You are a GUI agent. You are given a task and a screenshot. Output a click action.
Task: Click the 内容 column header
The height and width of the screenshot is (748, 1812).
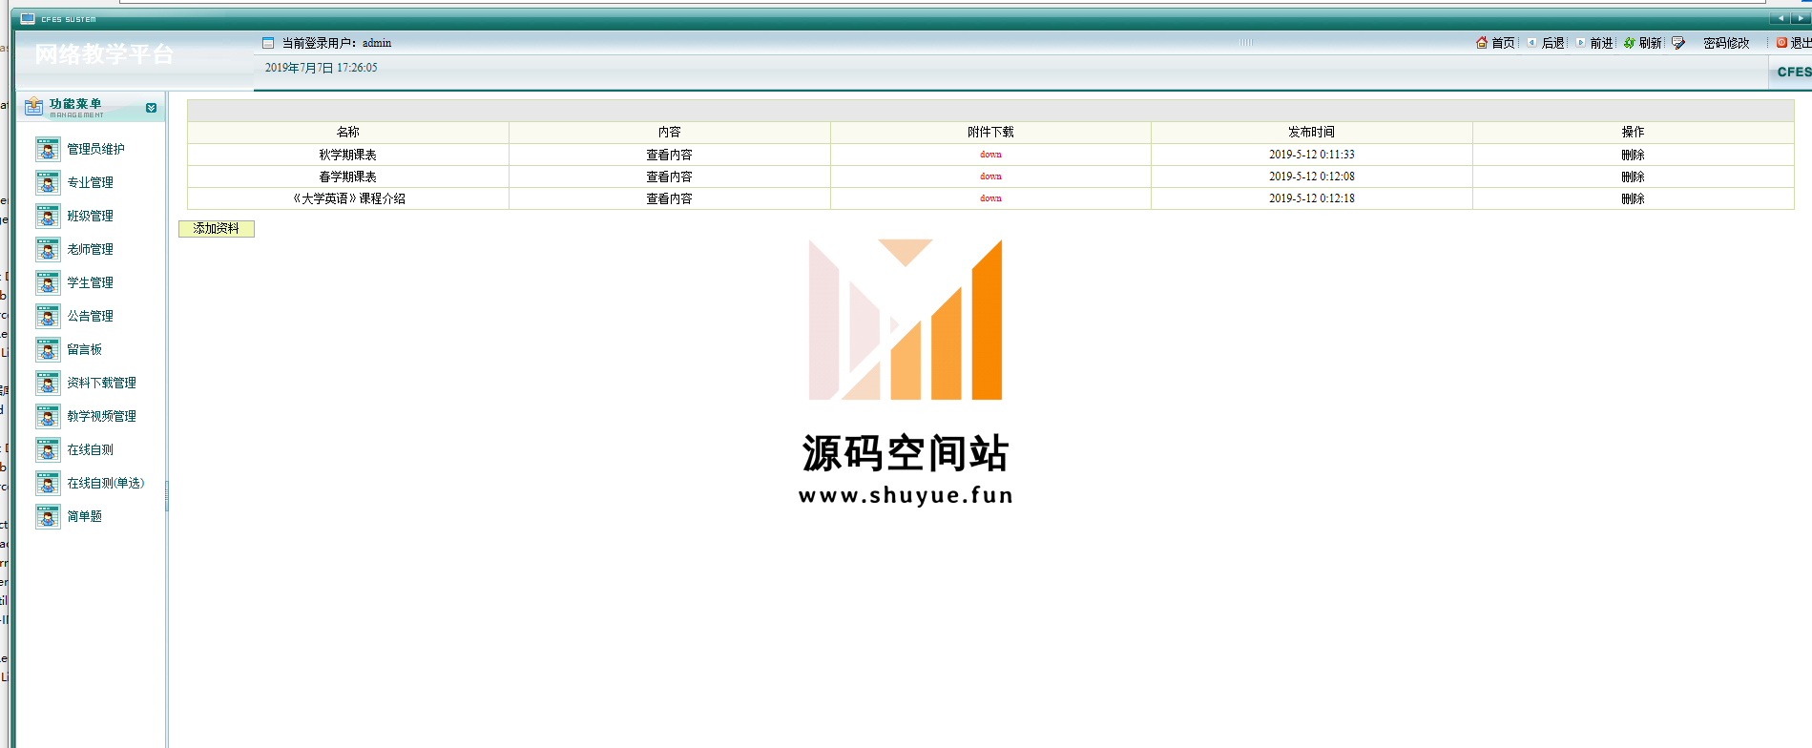pos(669,132)
